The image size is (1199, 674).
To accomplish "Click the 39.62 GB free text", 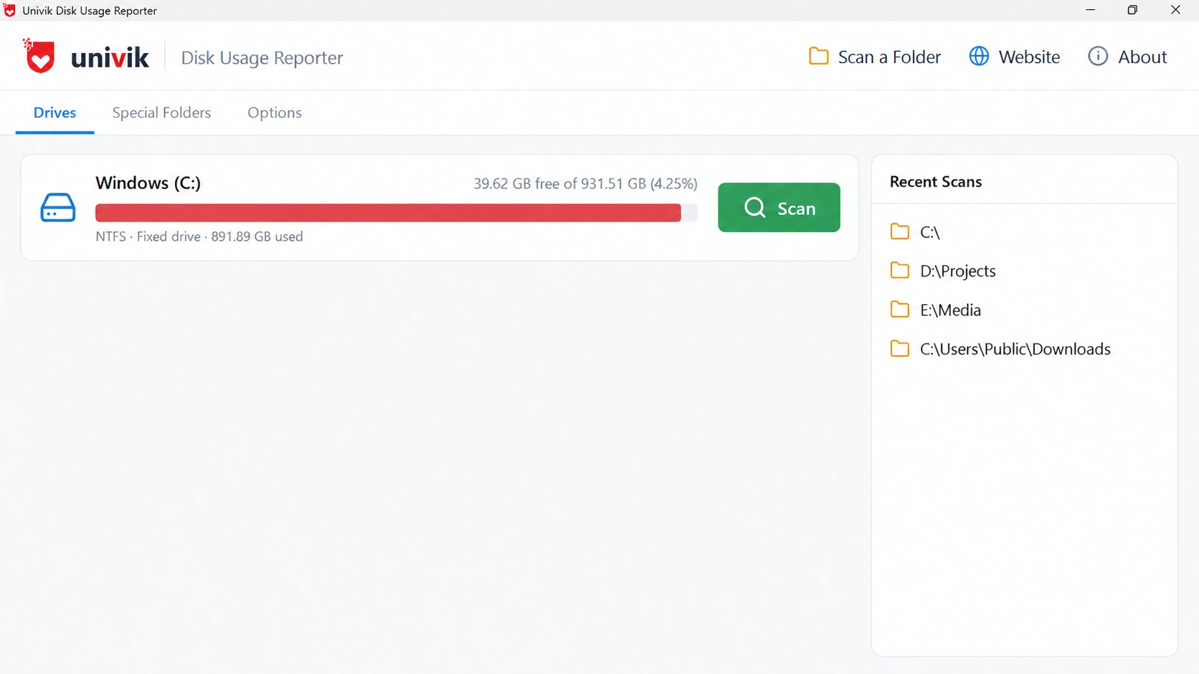I will [585, 184].
